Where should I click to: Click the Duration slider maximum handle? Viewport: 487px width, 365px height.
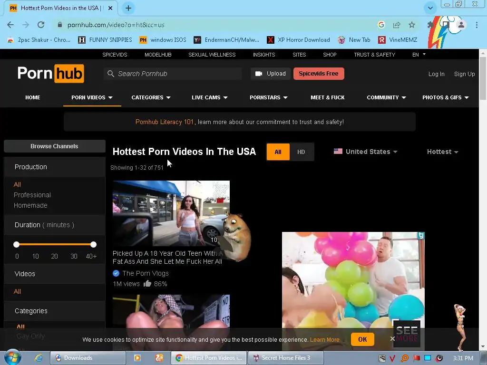[94, 245]
